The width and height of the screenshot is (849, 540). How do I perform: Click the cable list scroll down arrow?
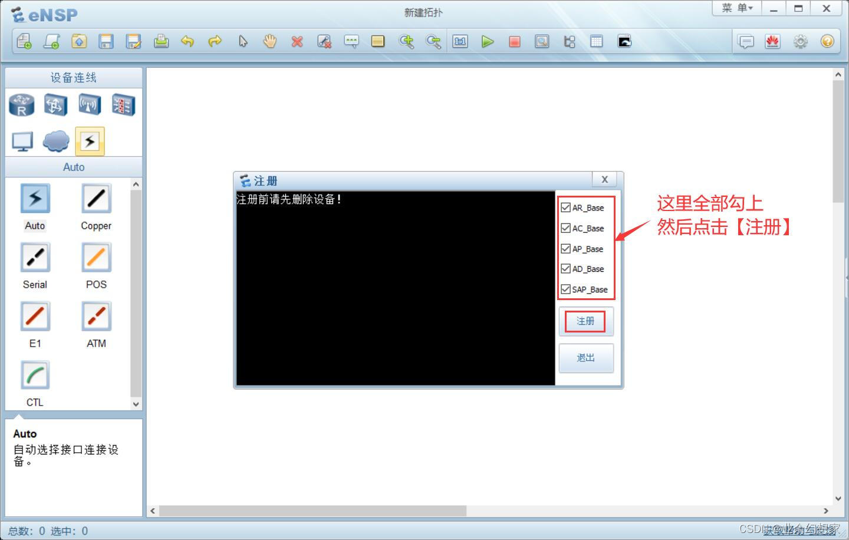point(136,404)
